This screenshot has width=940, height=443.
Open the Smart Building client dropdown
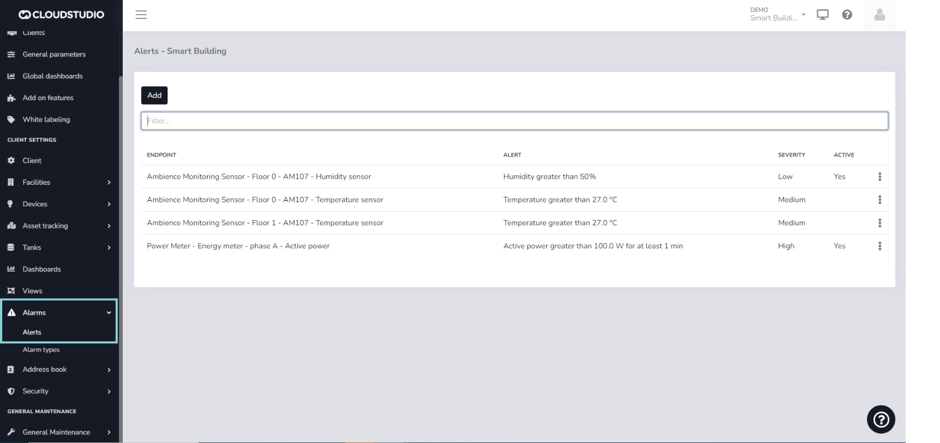tap(777, 14)
